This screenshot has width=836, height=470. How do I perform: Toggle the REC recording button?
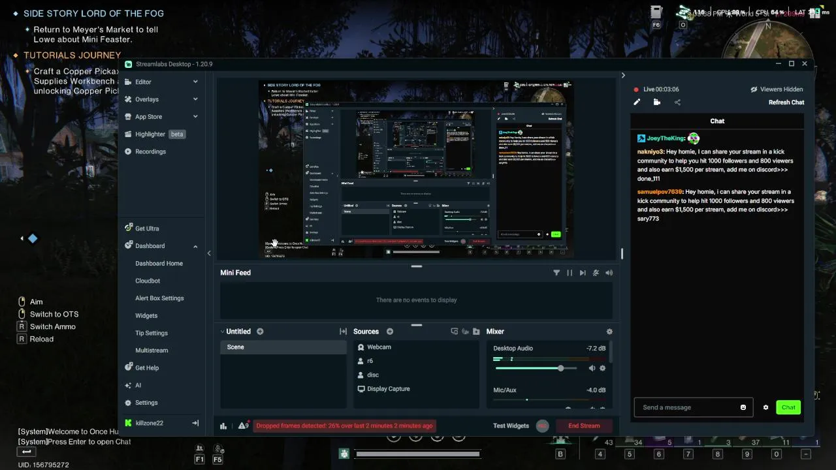[542, 426]
